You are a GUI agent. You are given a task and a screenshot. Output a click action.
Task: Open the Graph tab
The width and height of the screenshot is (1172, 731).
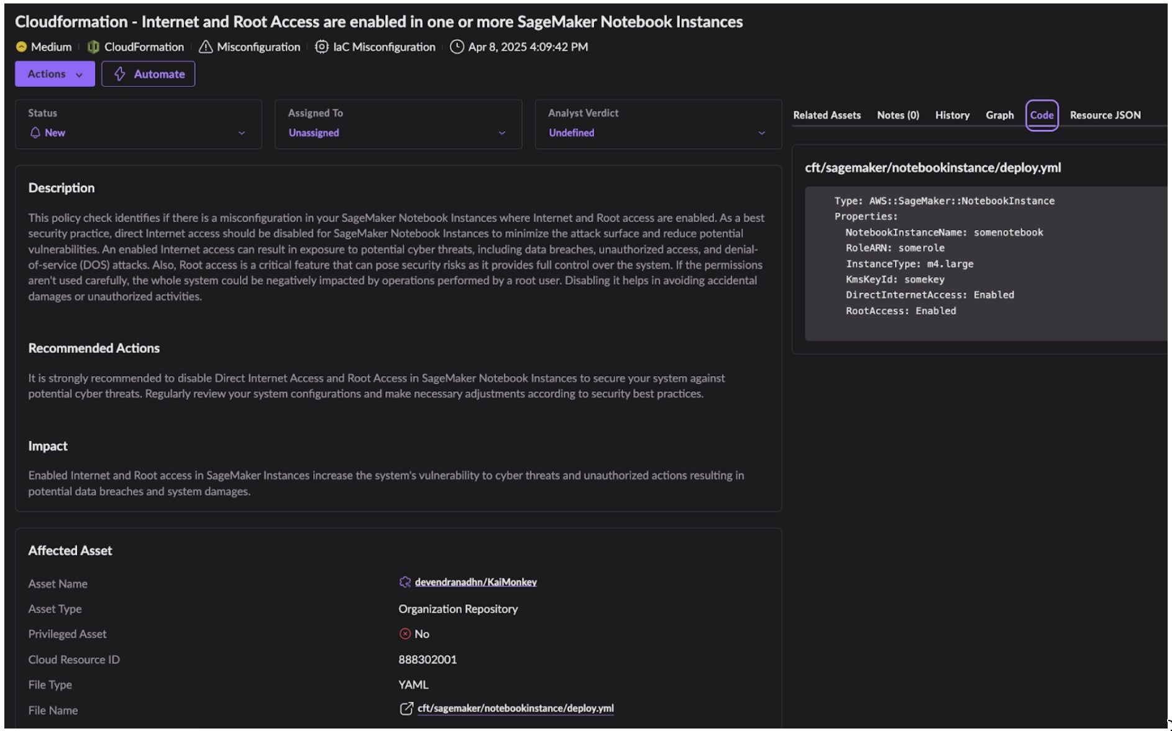coord(999,116)
